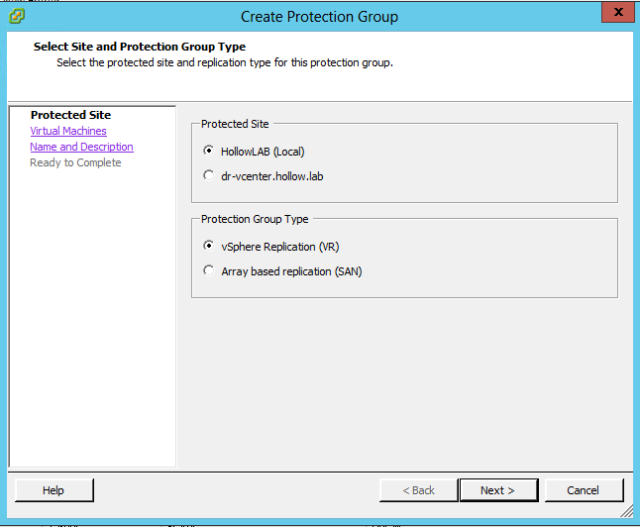
Task: Select vSphere Replication (VR) group type
Action: tap(208, 246)
